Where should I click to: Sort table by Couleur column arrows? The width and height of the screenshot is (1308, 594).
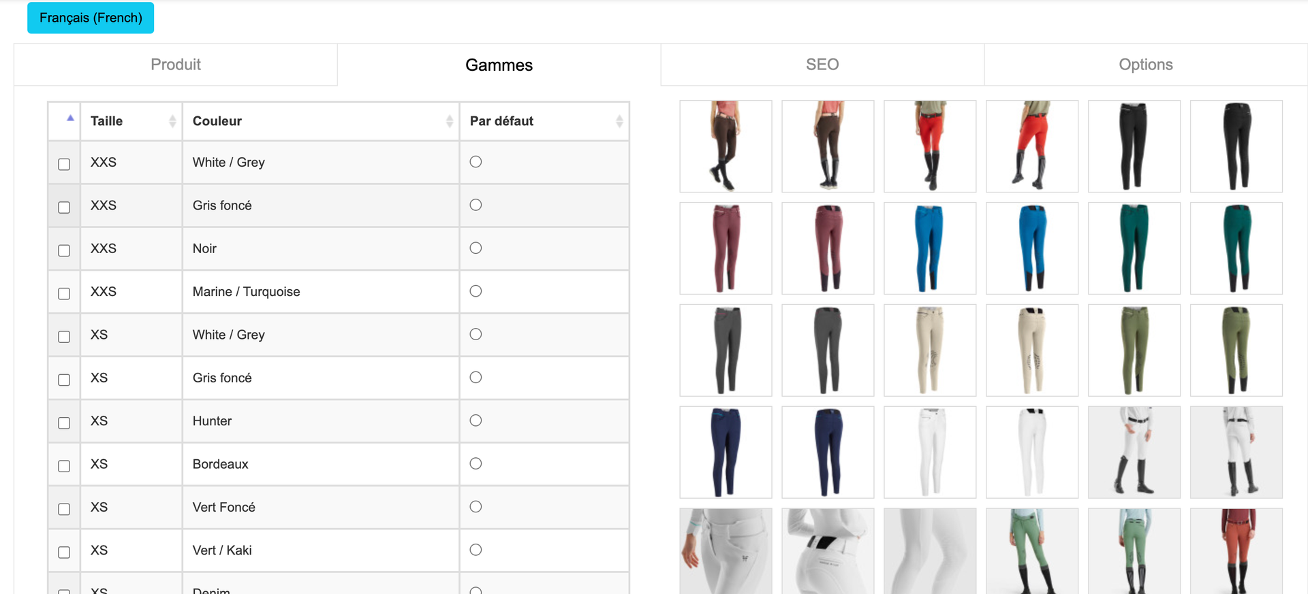tap(449, 121)
